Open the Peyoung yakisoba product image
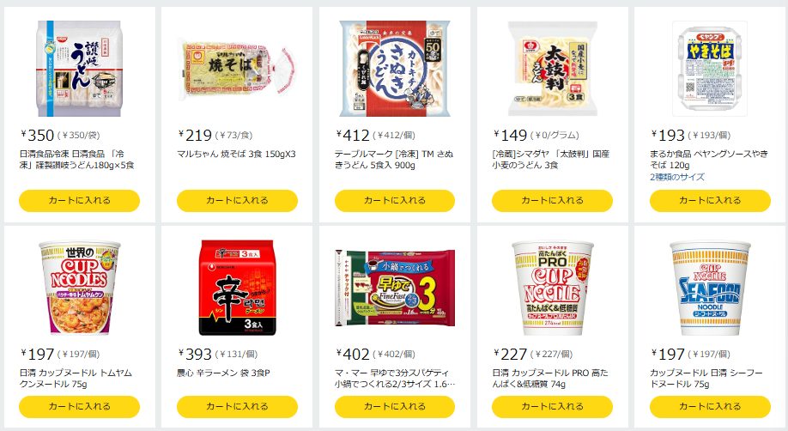 click(710, 69)
